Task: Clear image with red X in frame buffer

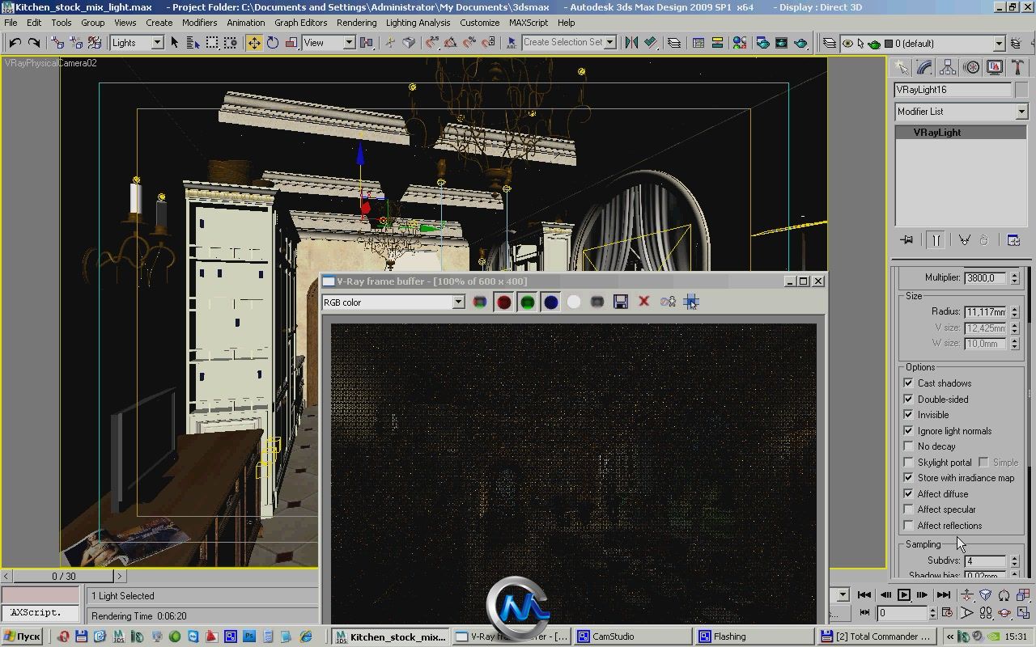Action: (x=644, y=302)
